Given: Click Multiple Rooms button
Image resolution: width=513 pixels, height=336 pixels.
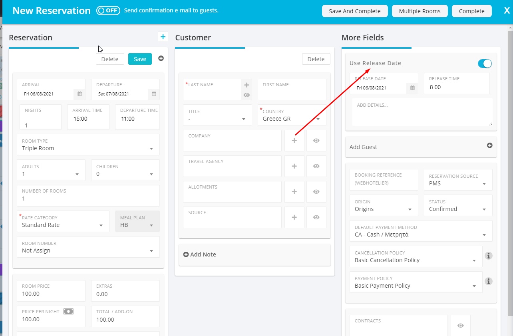Looking at the screenshot, I should tap(420, 11).
